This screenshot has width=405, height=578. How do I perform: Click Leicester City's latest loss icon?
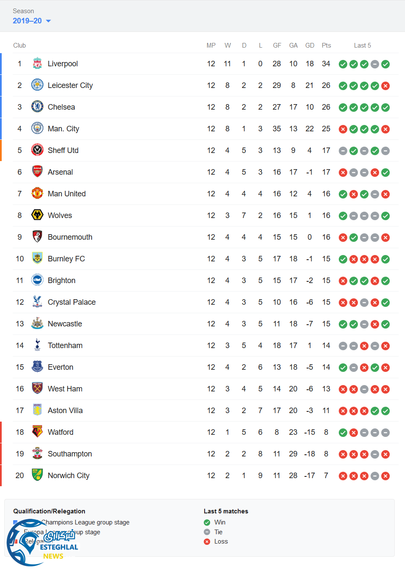coord(385,86)
